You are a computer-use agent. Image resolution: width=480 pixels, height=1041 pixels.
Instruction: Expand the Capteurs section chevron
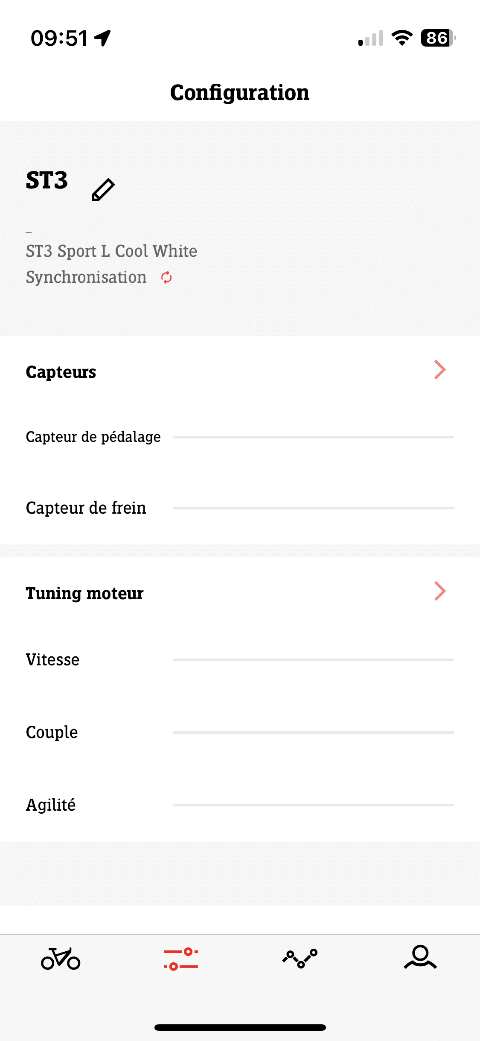point(440,370)
